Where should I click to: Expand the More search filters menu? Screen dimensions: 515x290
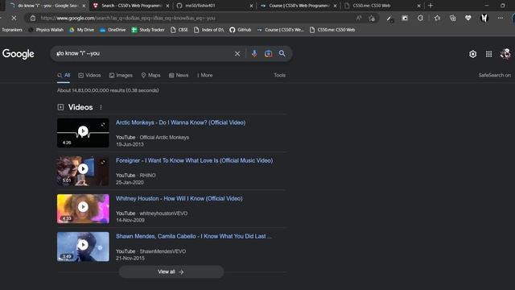204,75
